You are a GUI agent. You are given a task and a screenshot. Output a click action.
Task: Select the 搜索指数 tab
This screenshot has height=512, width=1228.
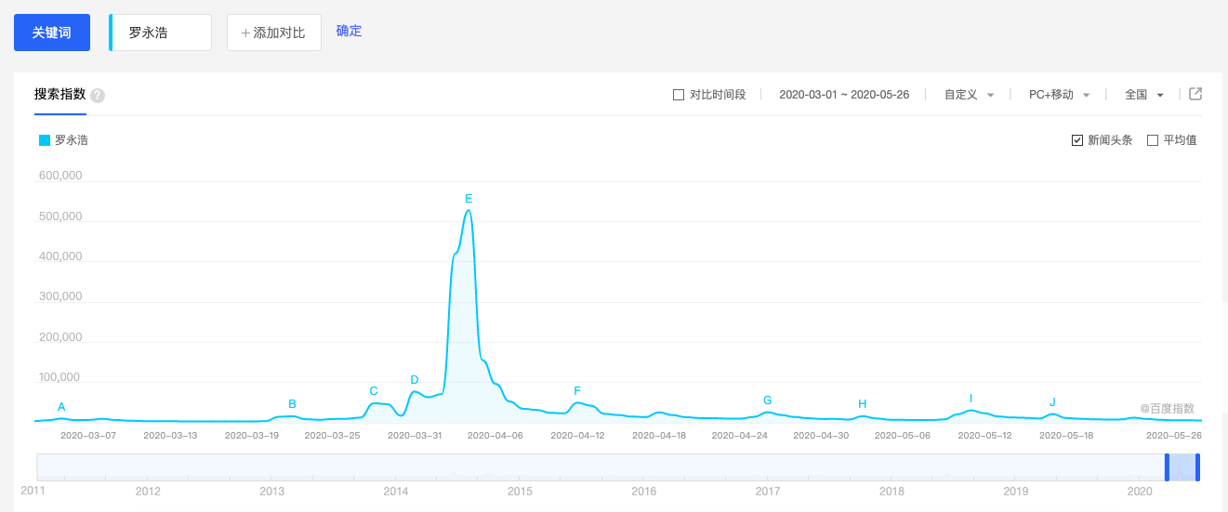pos(60,94)
